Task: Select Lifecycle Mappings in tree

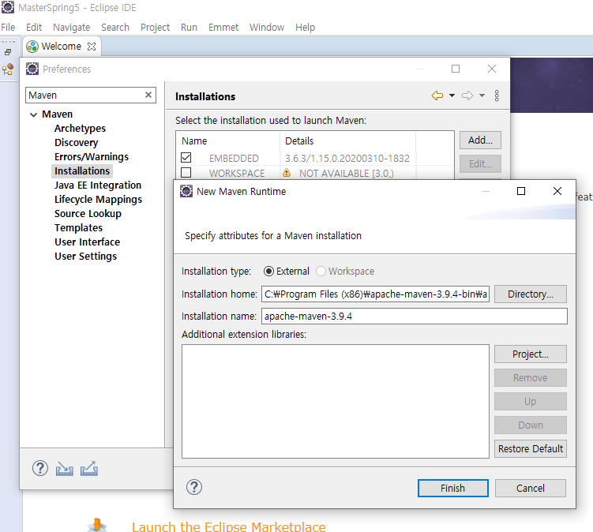Action: (x=98, y=199)
